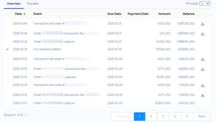Viewport: 216px width, 123px height.
Task: Go to page 2
Action: tap(151, 116)
